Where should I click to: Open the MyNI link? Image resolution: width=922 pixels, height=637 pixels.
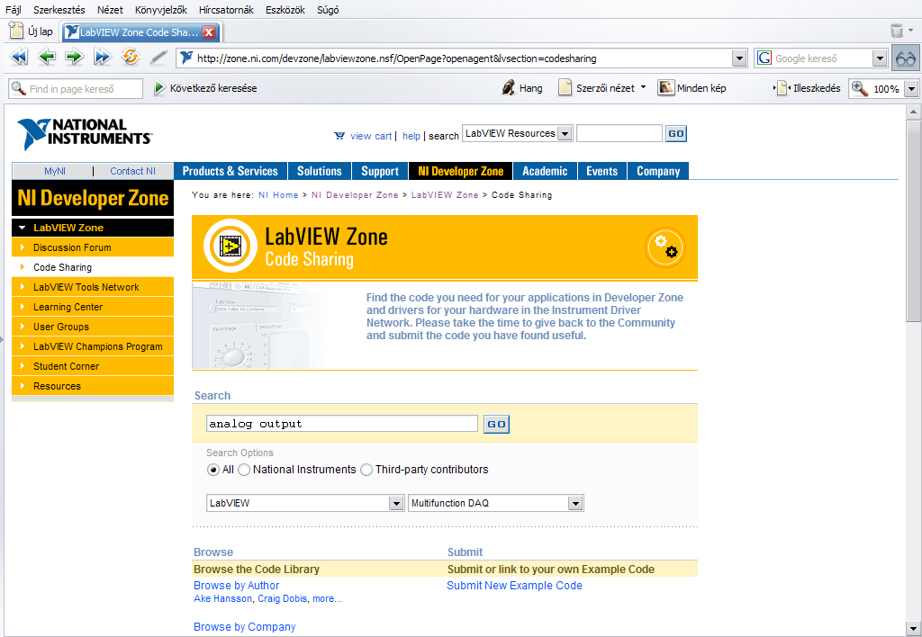point(55,171)
